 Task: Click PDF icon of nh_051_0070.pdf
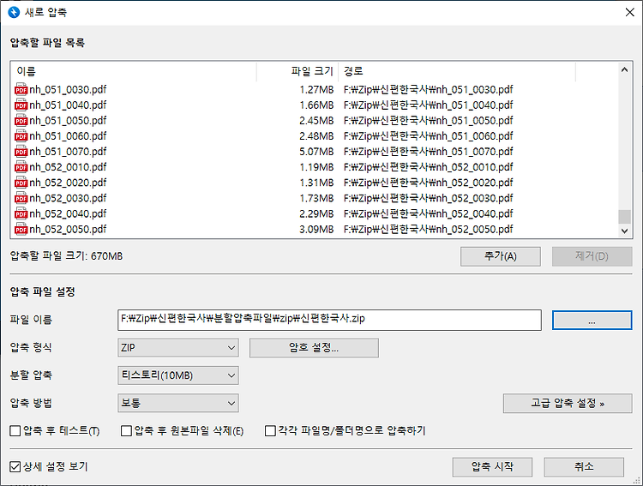[21, 152]
